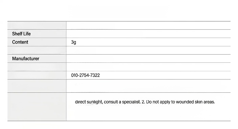Click blank value cell directly below 3g
The height and width of the screenshot is (129, 238).
[x=149, y=50]
